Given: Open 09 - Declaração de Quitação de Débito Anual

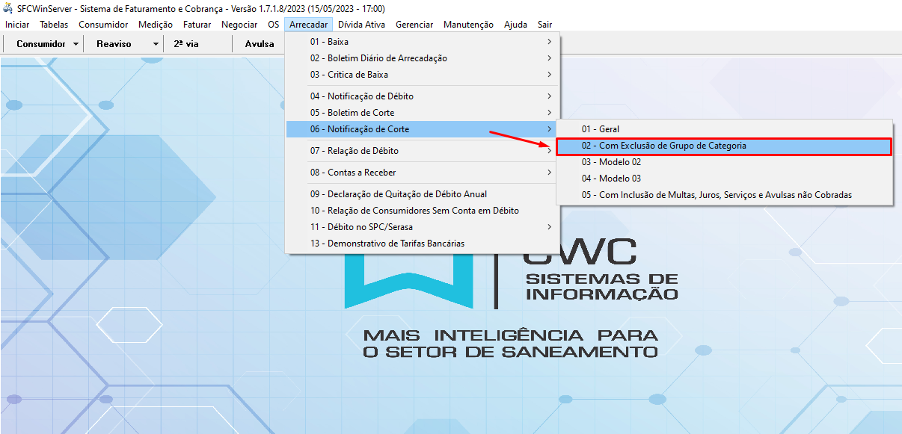Looking at the screenshot, I should click(399, 194).
